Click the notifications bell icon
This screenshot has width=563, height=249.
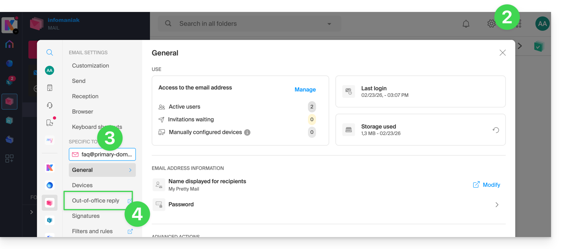(466, 24)
